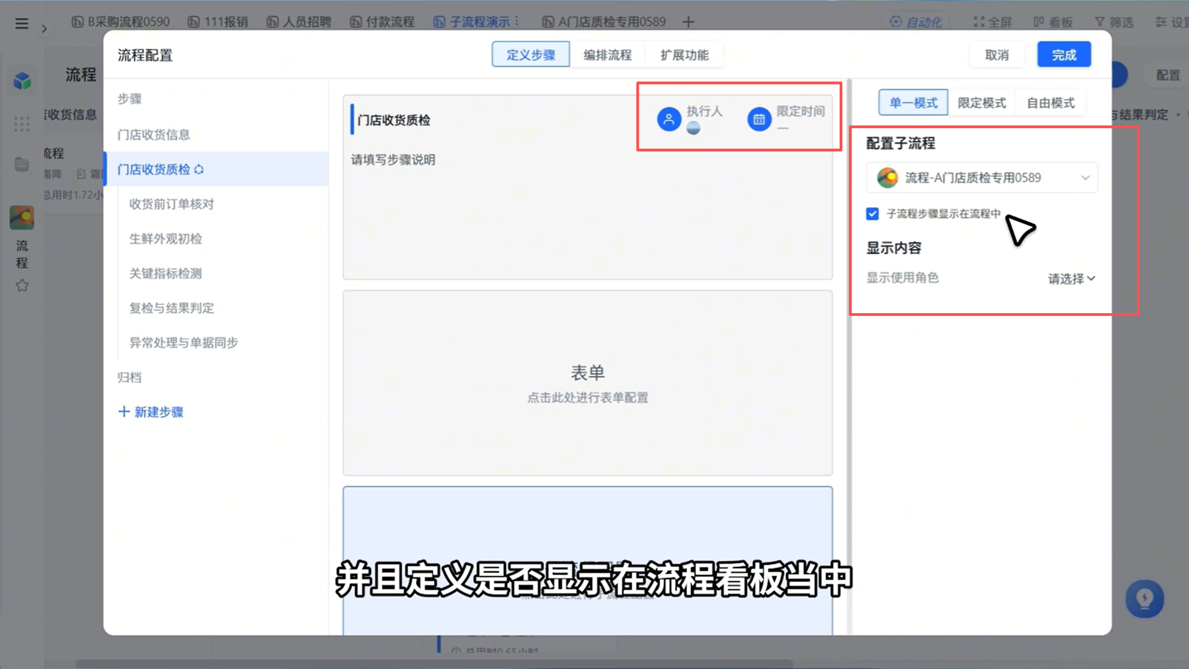
Task: Click the subflow configuration area at bottom
Action: click(587, 561)
